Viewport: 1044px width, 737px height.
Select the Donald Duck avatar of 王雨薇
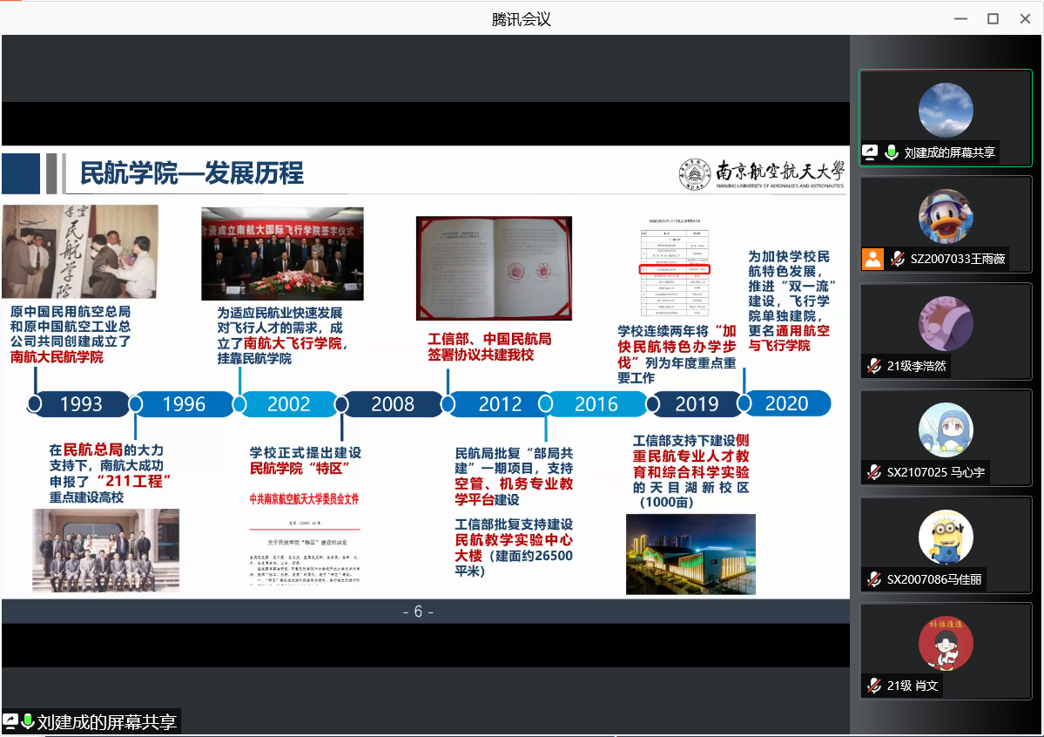[x=946, y=216]
